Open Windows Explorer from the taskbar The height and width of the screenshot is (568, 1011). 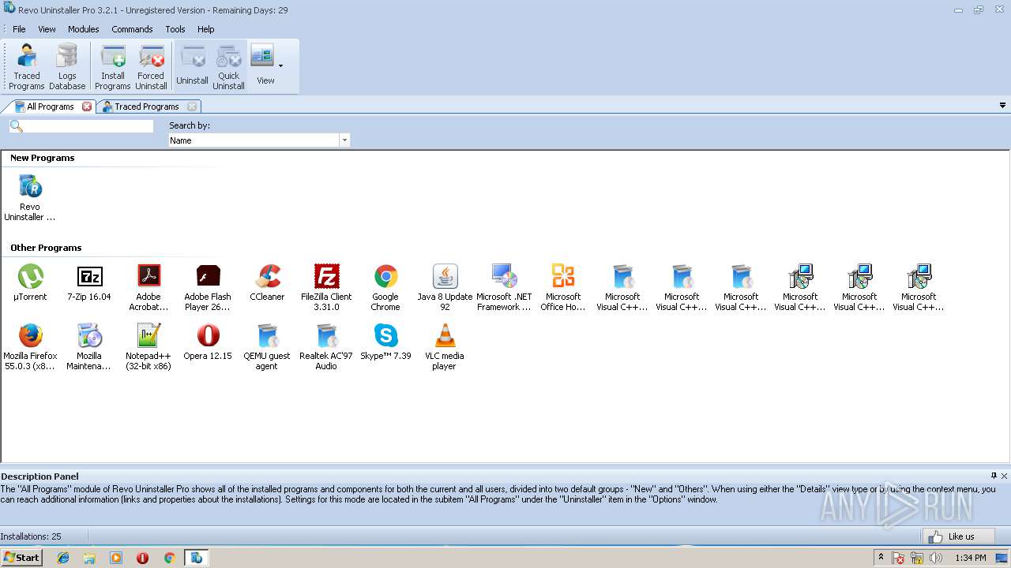[x=89, y=558]
